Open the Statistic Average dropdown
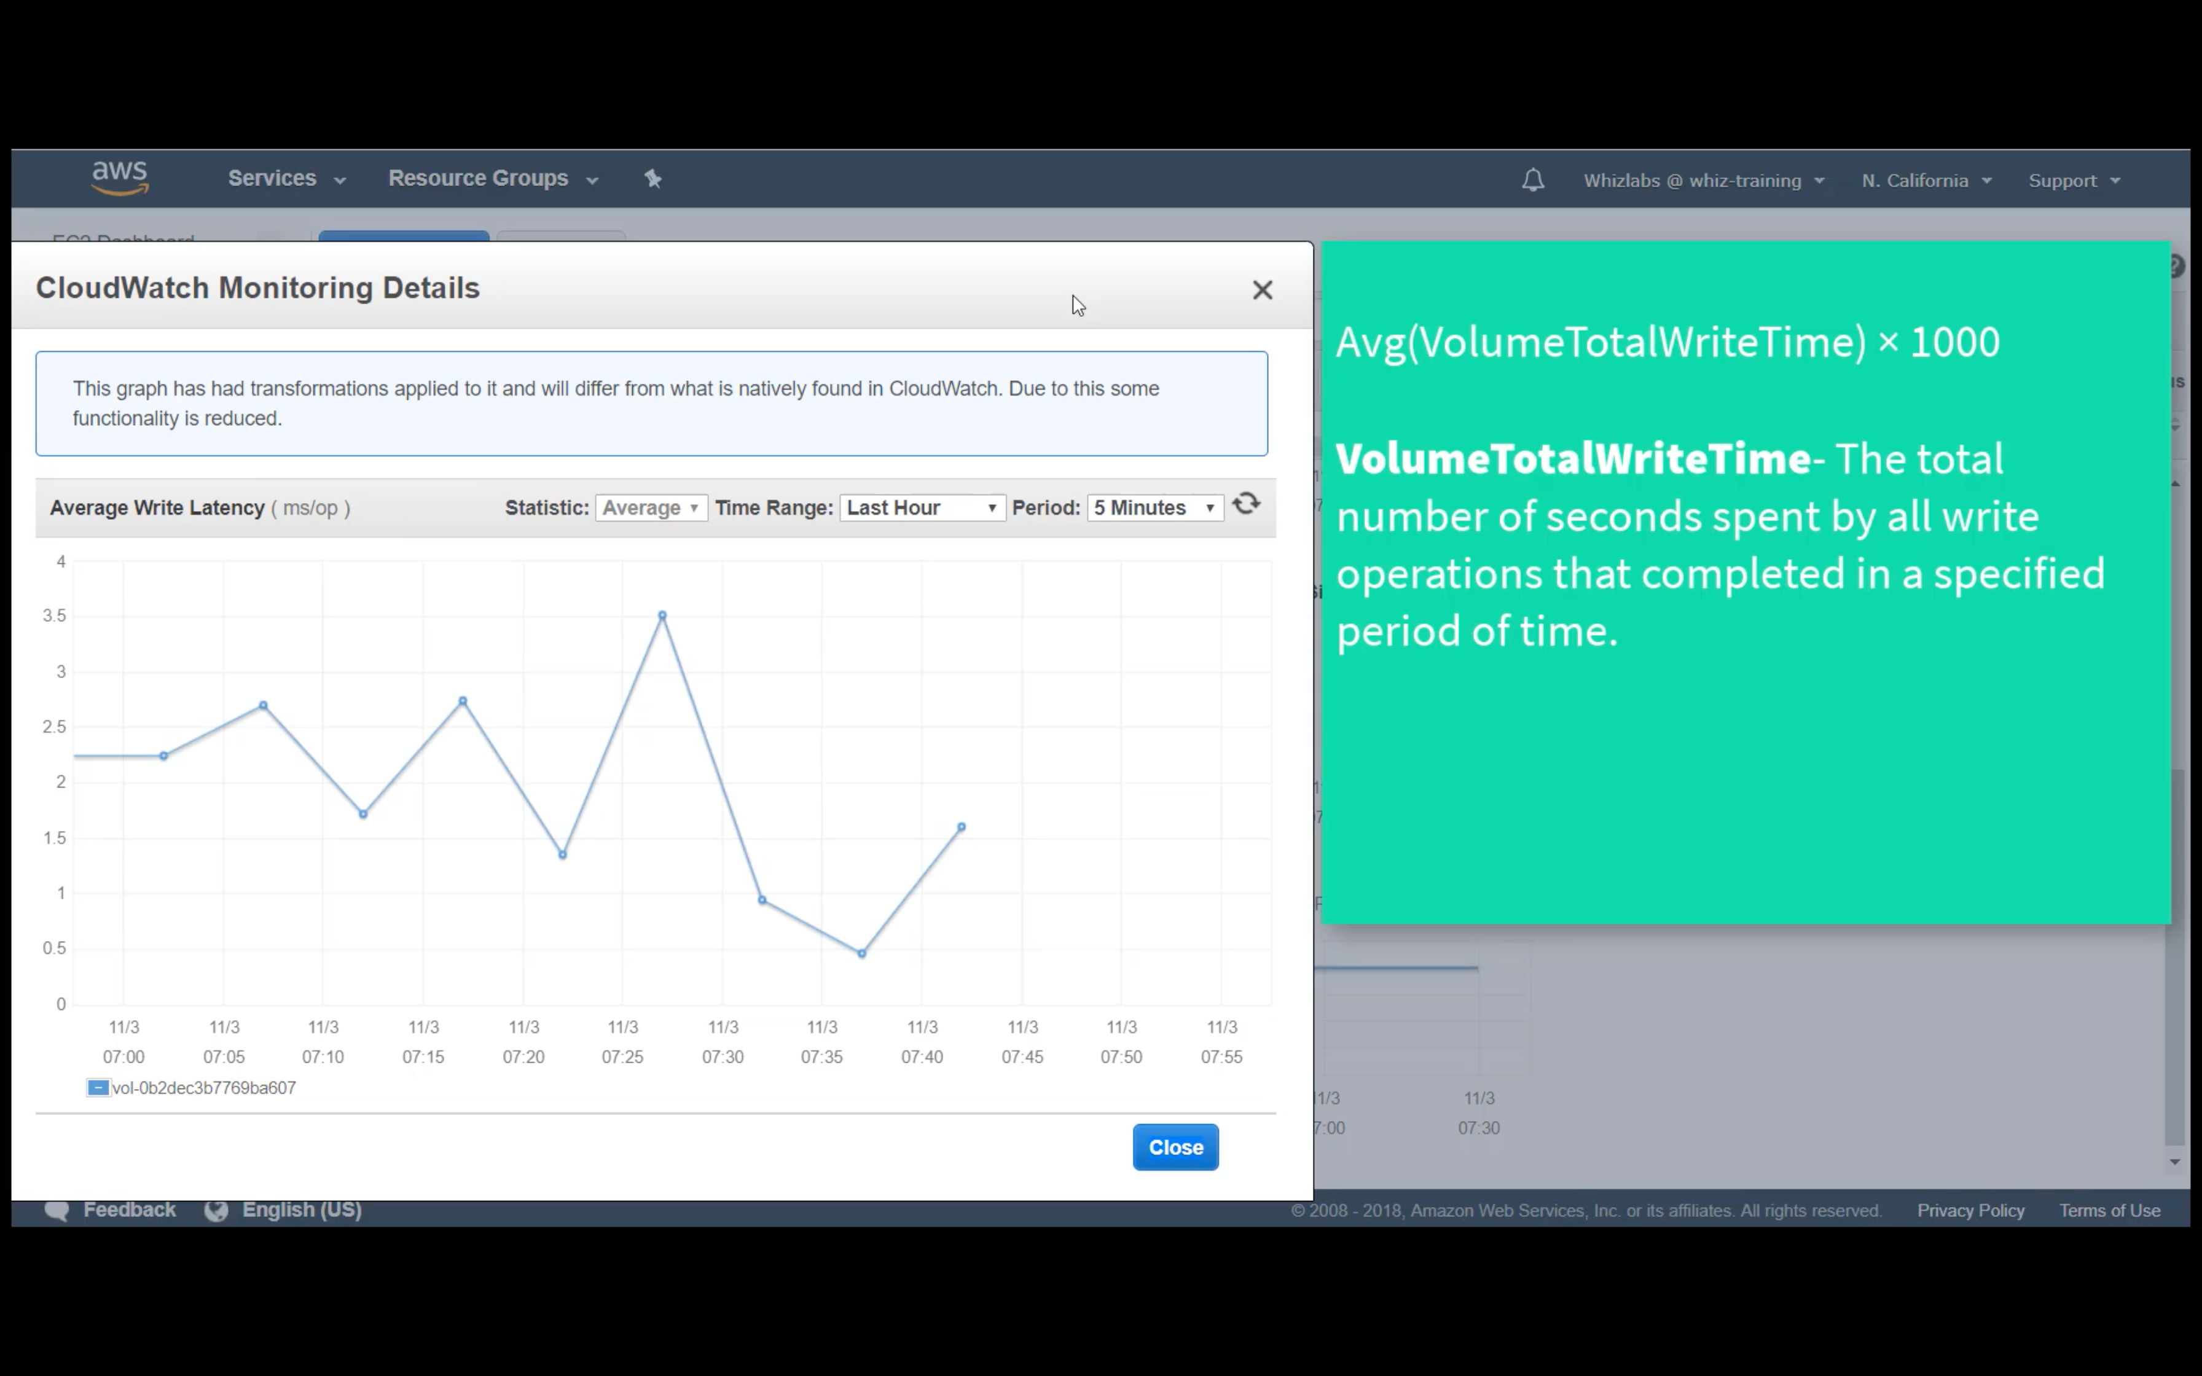Image resolution: width=2202 pixels, height=1376 pixels. coord(651,508)
